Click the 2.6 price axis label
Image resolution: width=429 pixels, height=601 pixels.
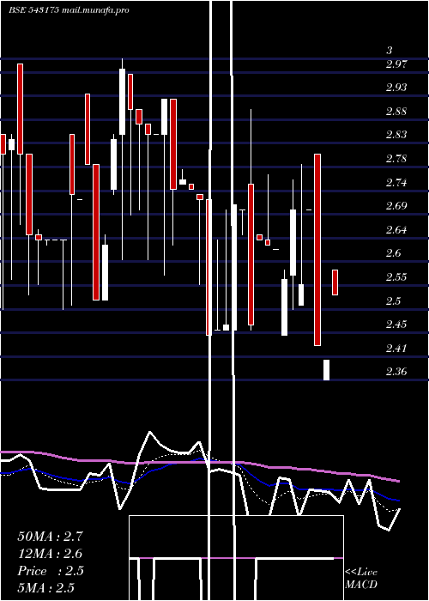(x=393, y=253)
